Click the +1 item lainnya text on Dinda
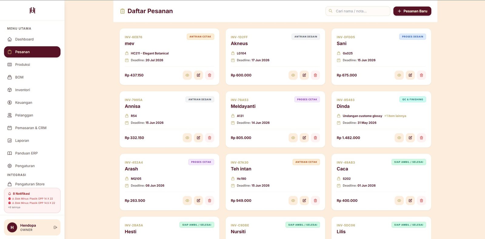 395,116
